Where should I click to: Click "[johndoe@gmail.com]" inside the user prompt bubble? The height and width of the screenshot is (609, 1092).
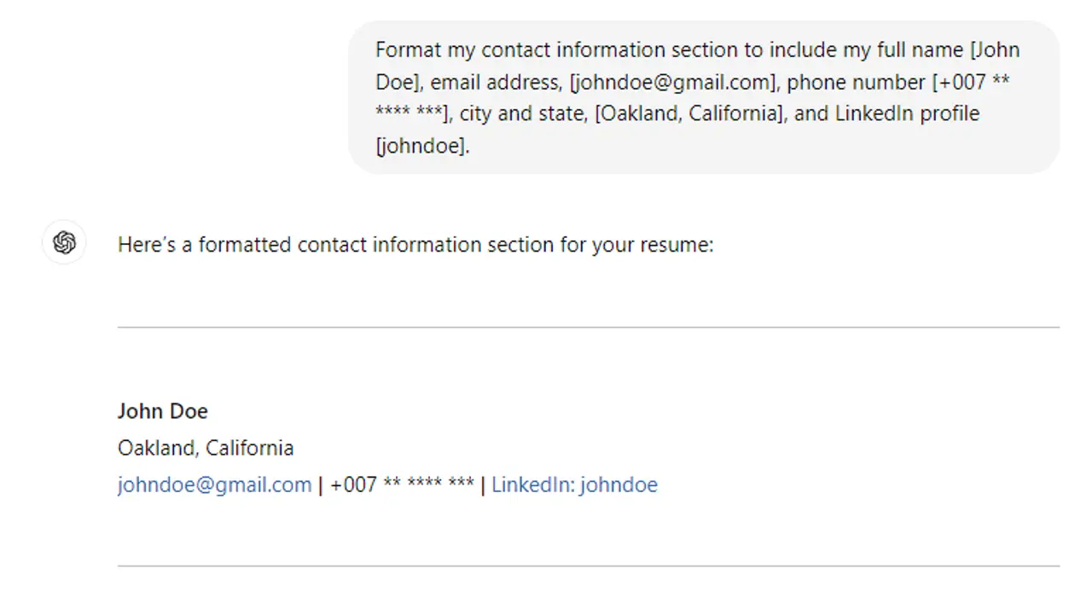click(674, 82)
